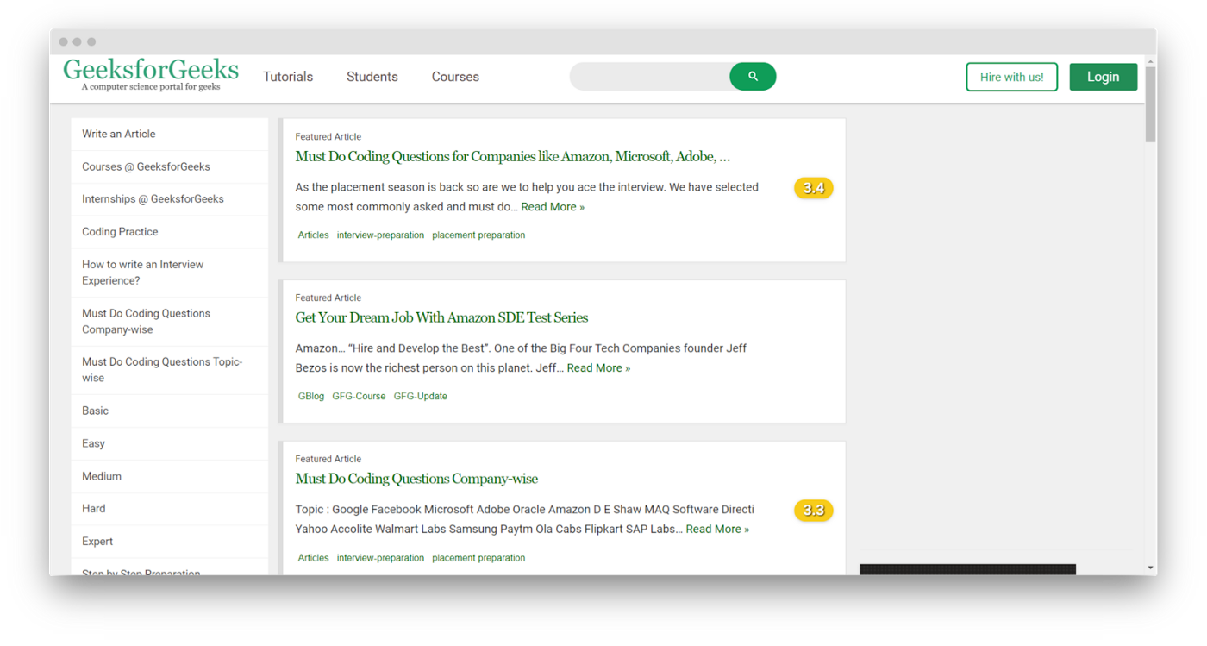Click the page vertical scrollbar thumb

click(x=1150, y=104)
